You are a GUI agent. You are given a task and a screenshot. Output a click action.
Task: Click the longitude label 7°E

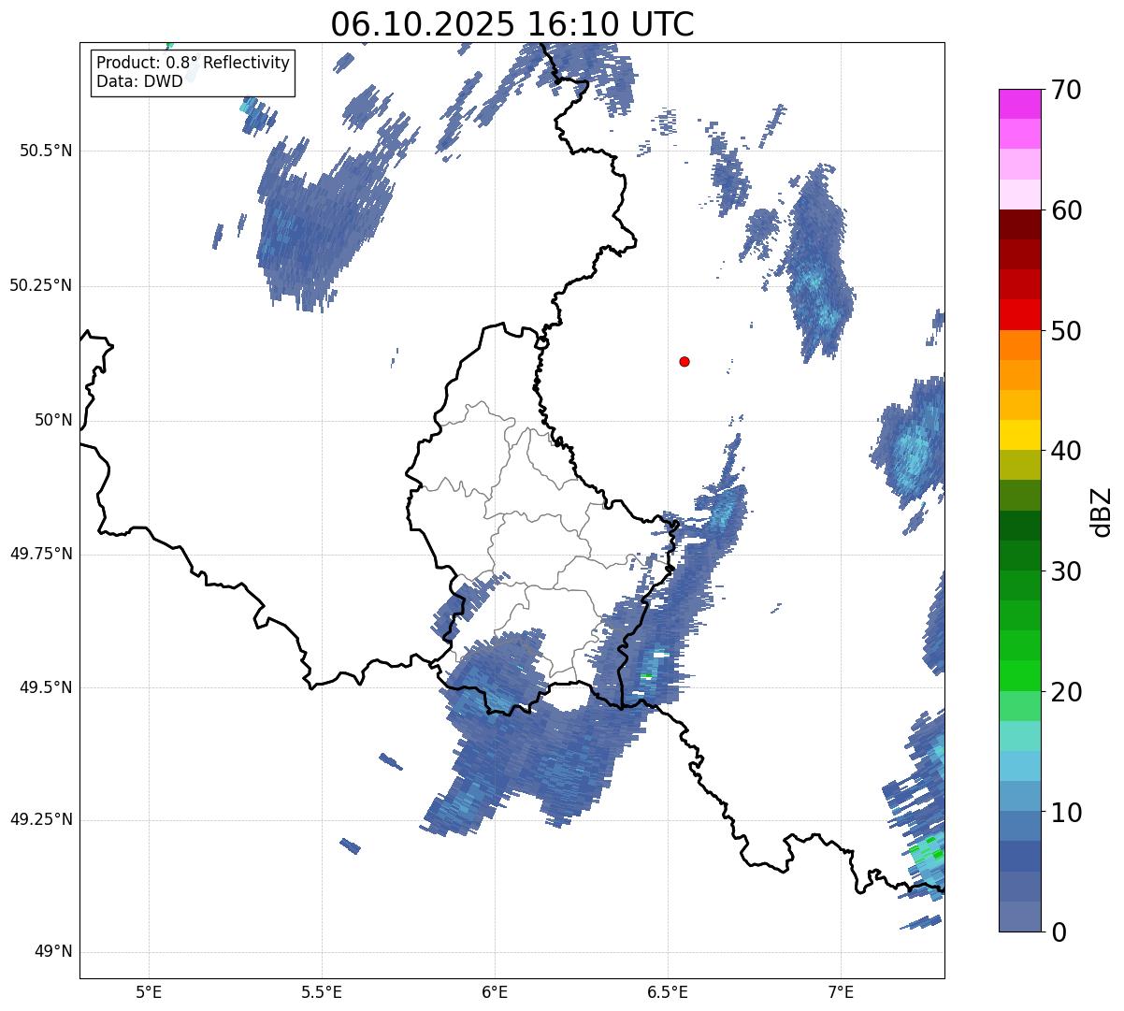(842, 992)
